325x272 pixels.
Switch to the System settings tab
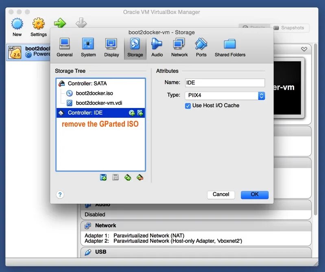click(x=88, y=47)
